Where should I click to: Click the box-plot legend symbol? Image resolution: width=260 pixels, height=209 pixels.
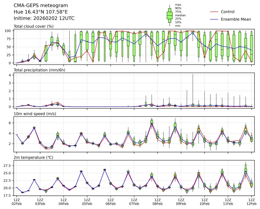click(169, 15)
